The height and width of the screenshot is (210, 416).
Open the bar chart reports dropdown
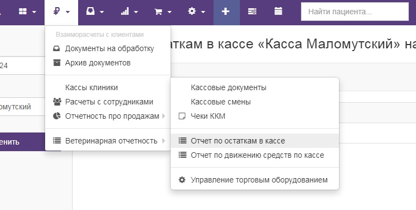click(x=129, y=12)
